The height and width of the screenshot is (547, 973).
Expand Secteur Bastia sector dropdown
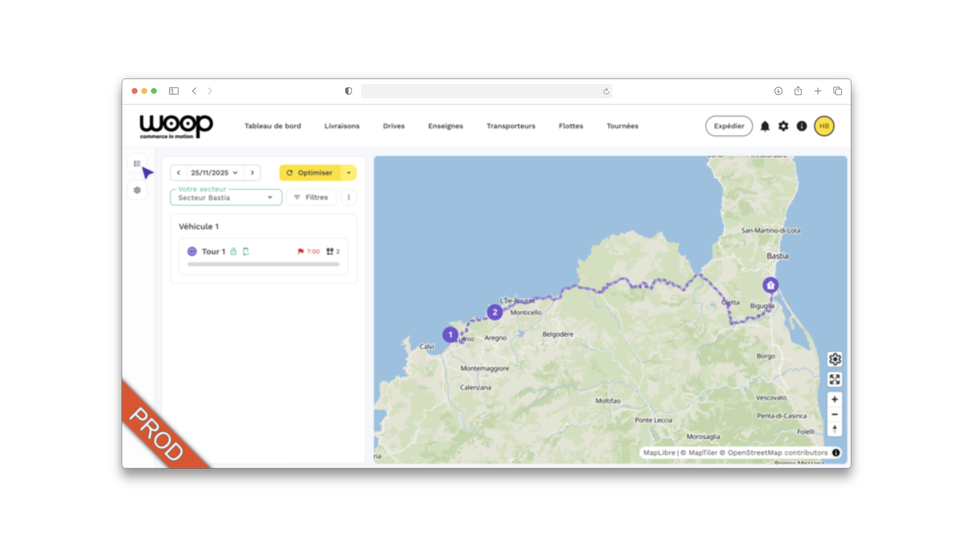point(226,198)
